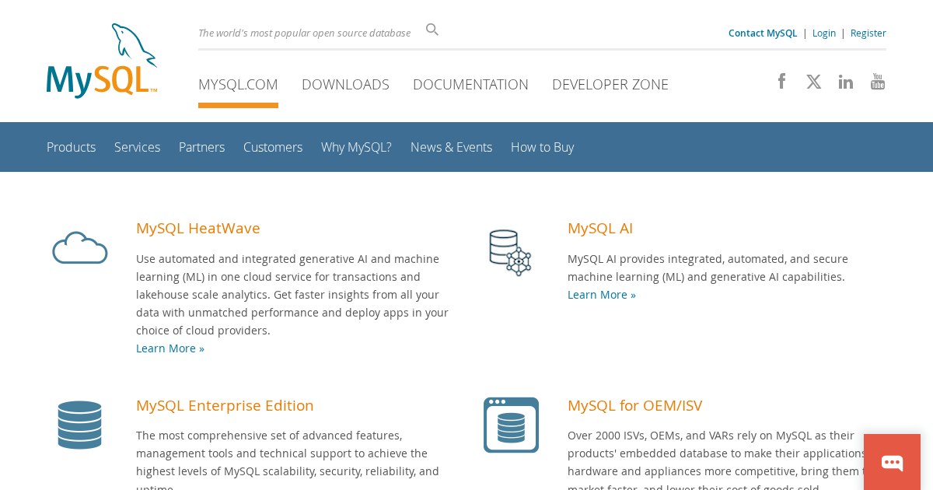Open the DOCUMENTATION tab
This screenshot has width=933, height=490.
click(x=470, y=85)
